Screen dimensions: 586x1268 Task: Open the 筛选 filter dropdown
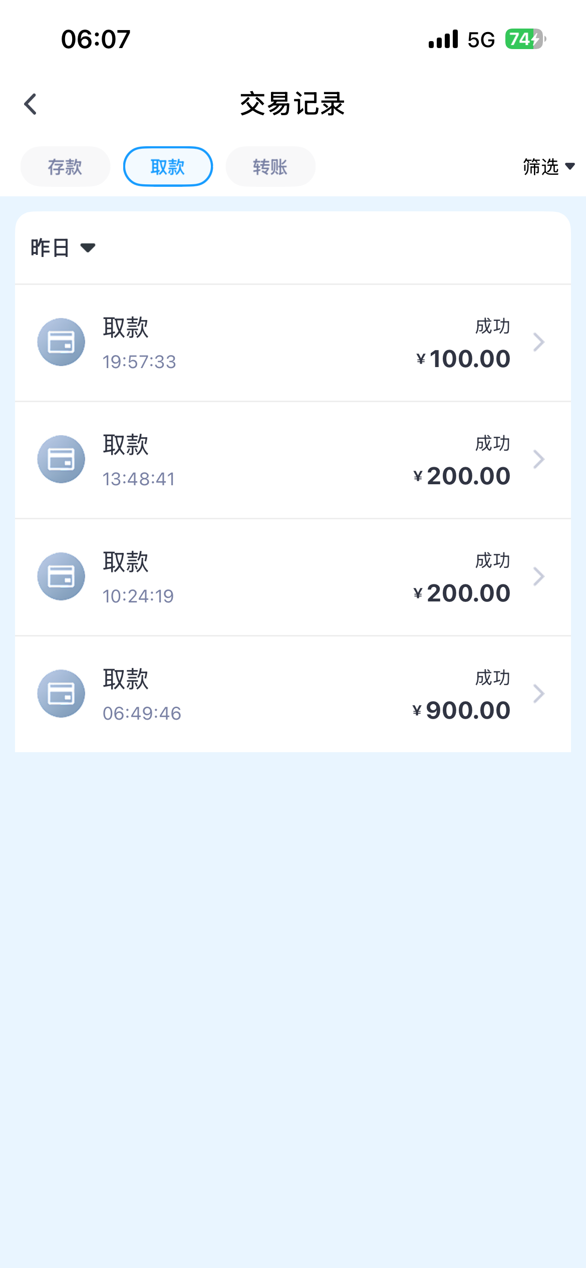point(548,167)
